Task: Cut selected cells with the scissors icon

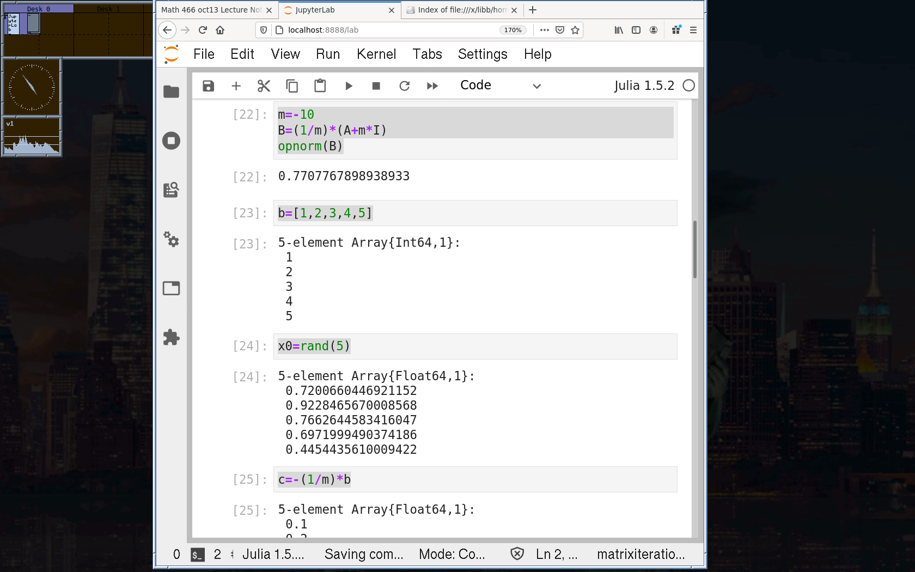Action: pyautogui.click(x=264, y=86)
